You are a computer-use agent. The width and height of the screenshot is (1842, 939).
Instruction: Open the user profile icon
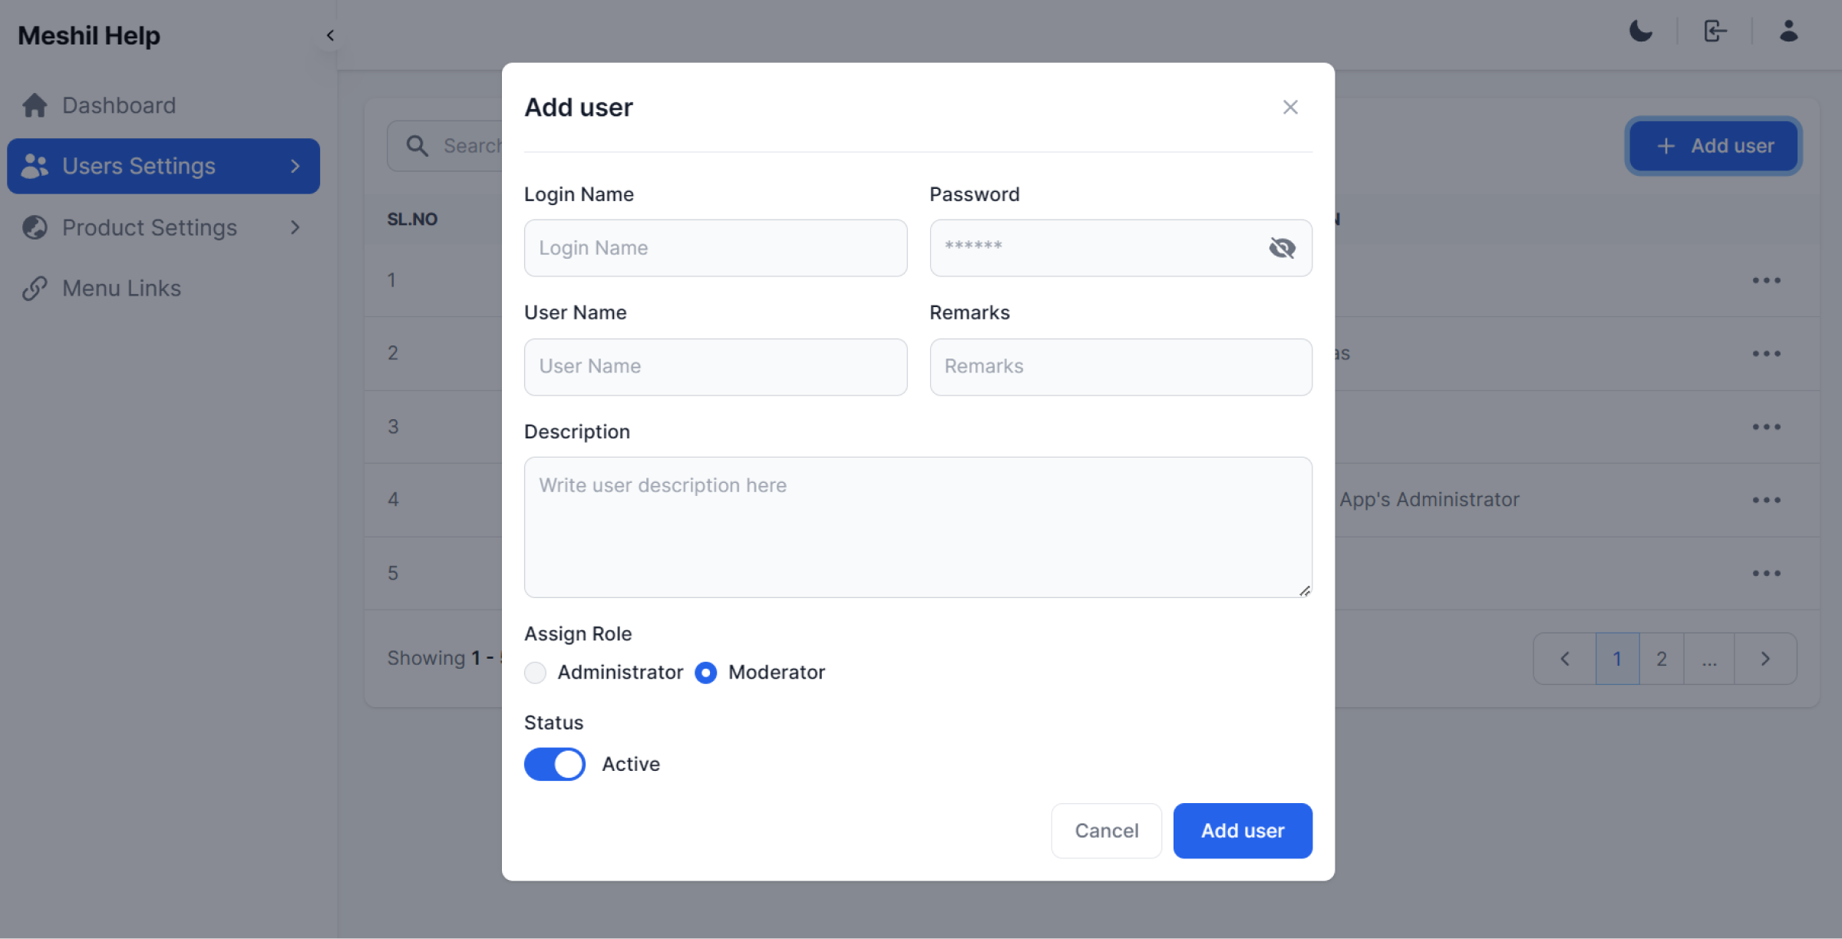pos(1788,31)
